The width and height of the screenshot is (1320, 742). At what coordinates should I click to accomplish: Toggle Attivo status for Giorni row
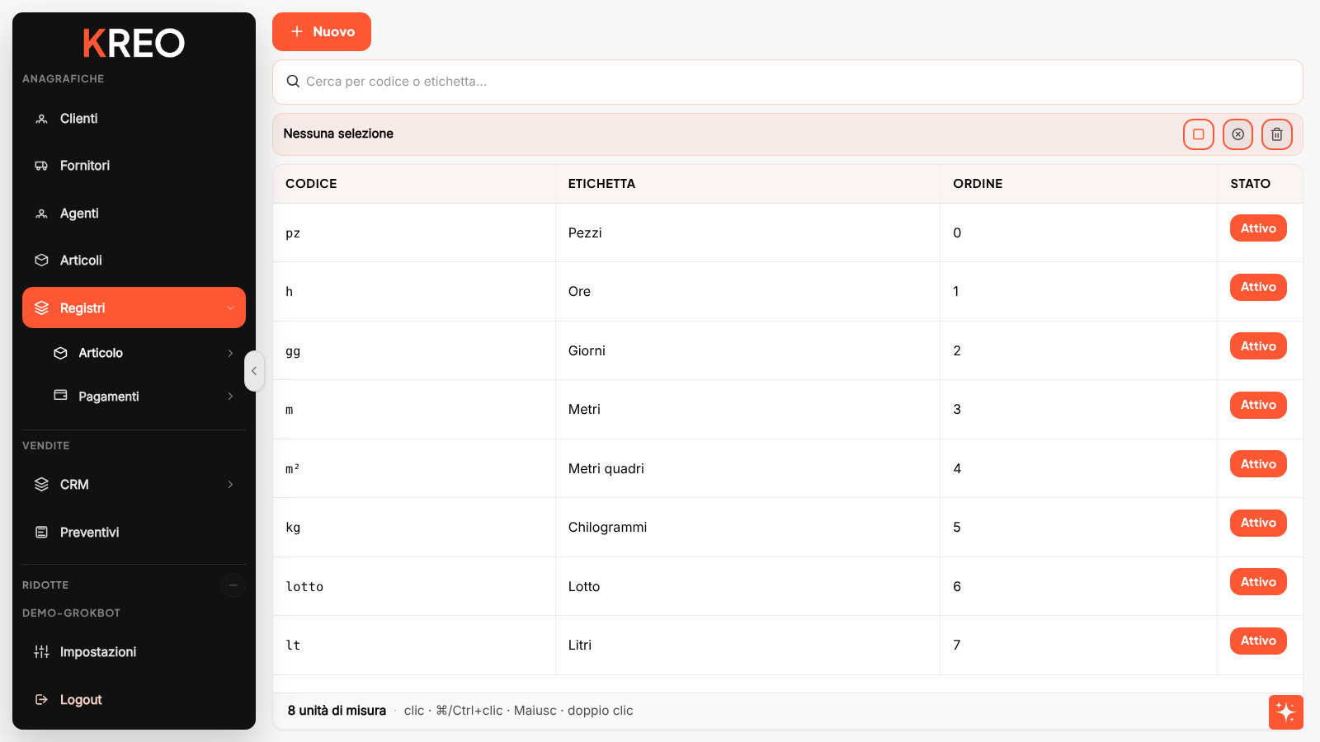coord(1258,346)
